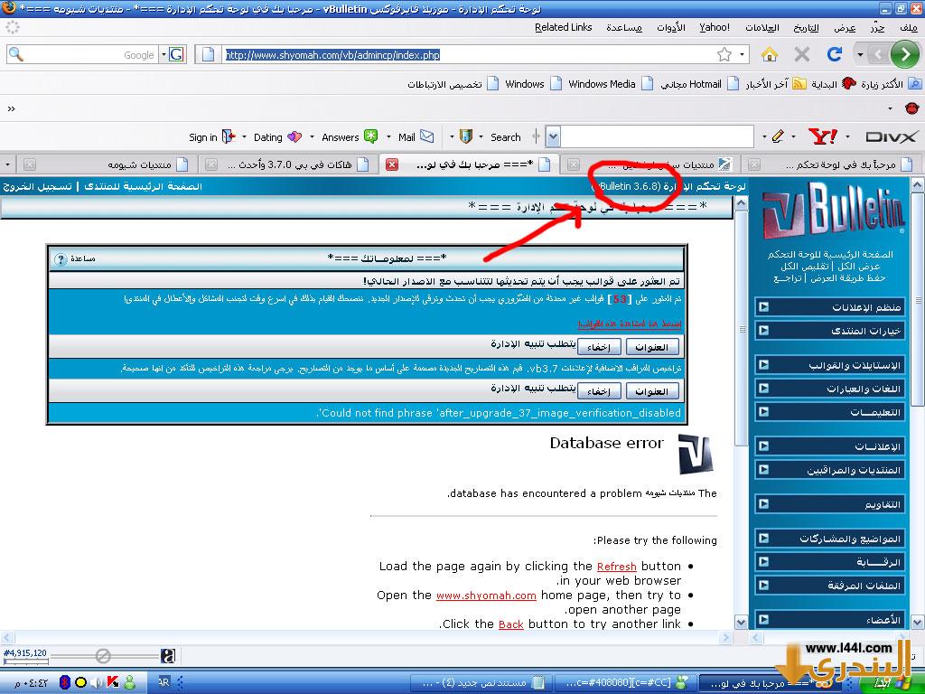
Task: Switch to the منتديات شيومه tab
Action: (107, 164)
